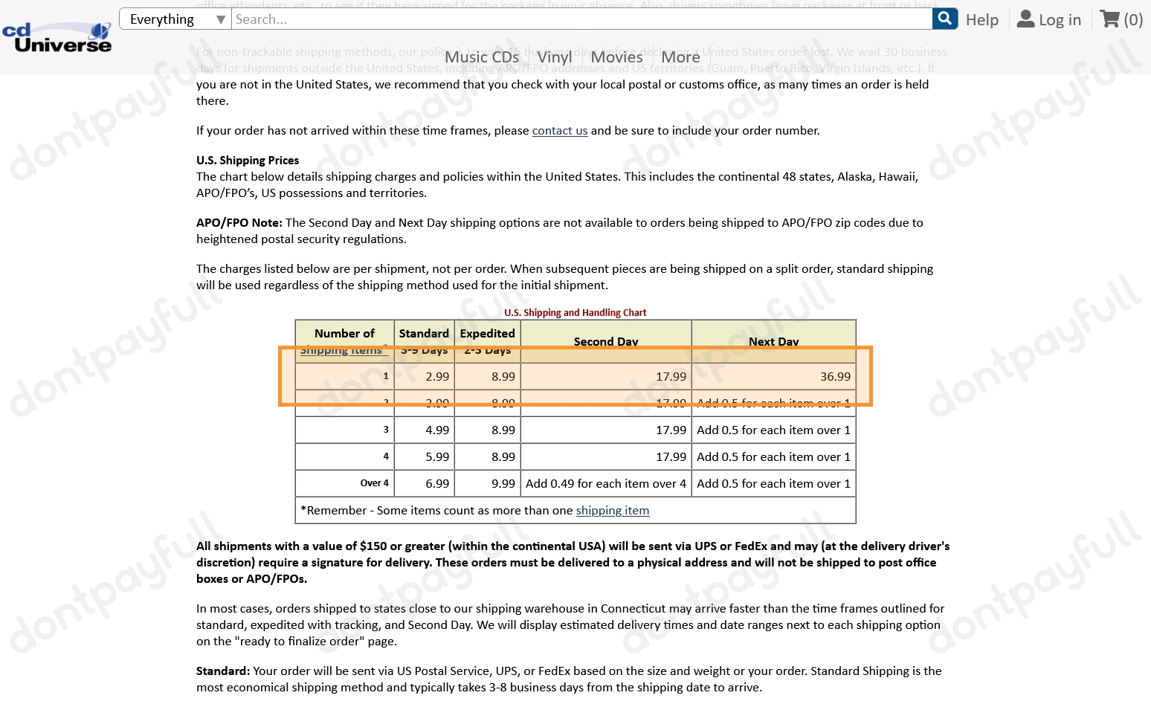The image size is (1151, 704).
Task: Click the U.S. Shipping and Handling Chart title
Action: click(575, 313)
